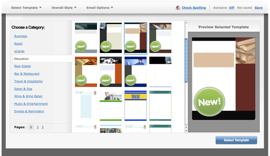
Task: Click the scrollbar up arrow
Action: tap(186, 127)
